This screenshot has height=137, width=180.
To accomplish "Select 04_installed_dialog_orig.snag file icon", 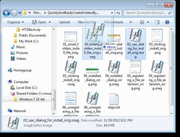I will (114, 67).
